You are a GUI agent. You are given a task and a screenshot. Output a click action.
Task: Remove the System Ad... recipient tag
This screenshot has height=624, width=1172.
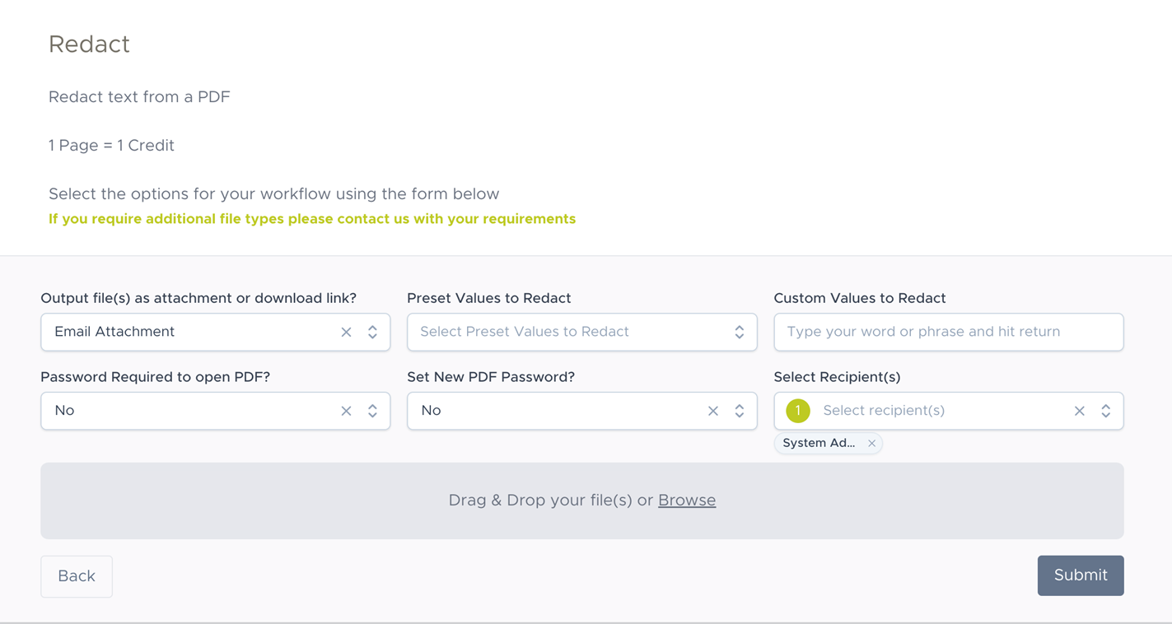[x=871, y=443]
